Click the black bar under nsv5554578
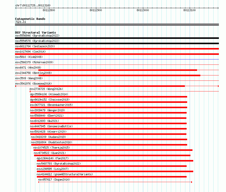226x192 pixels. [117, 43]
